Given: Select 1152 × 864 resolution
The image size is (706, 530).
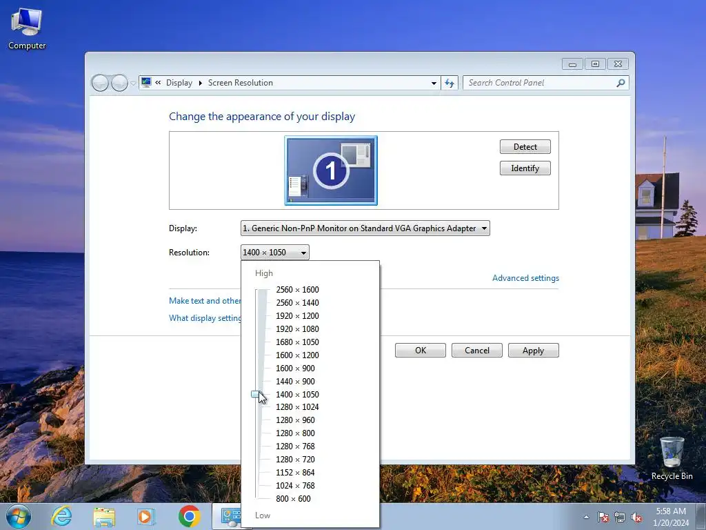Looking at the screenshot, I should pyautogui.click(x=295, y=472).
